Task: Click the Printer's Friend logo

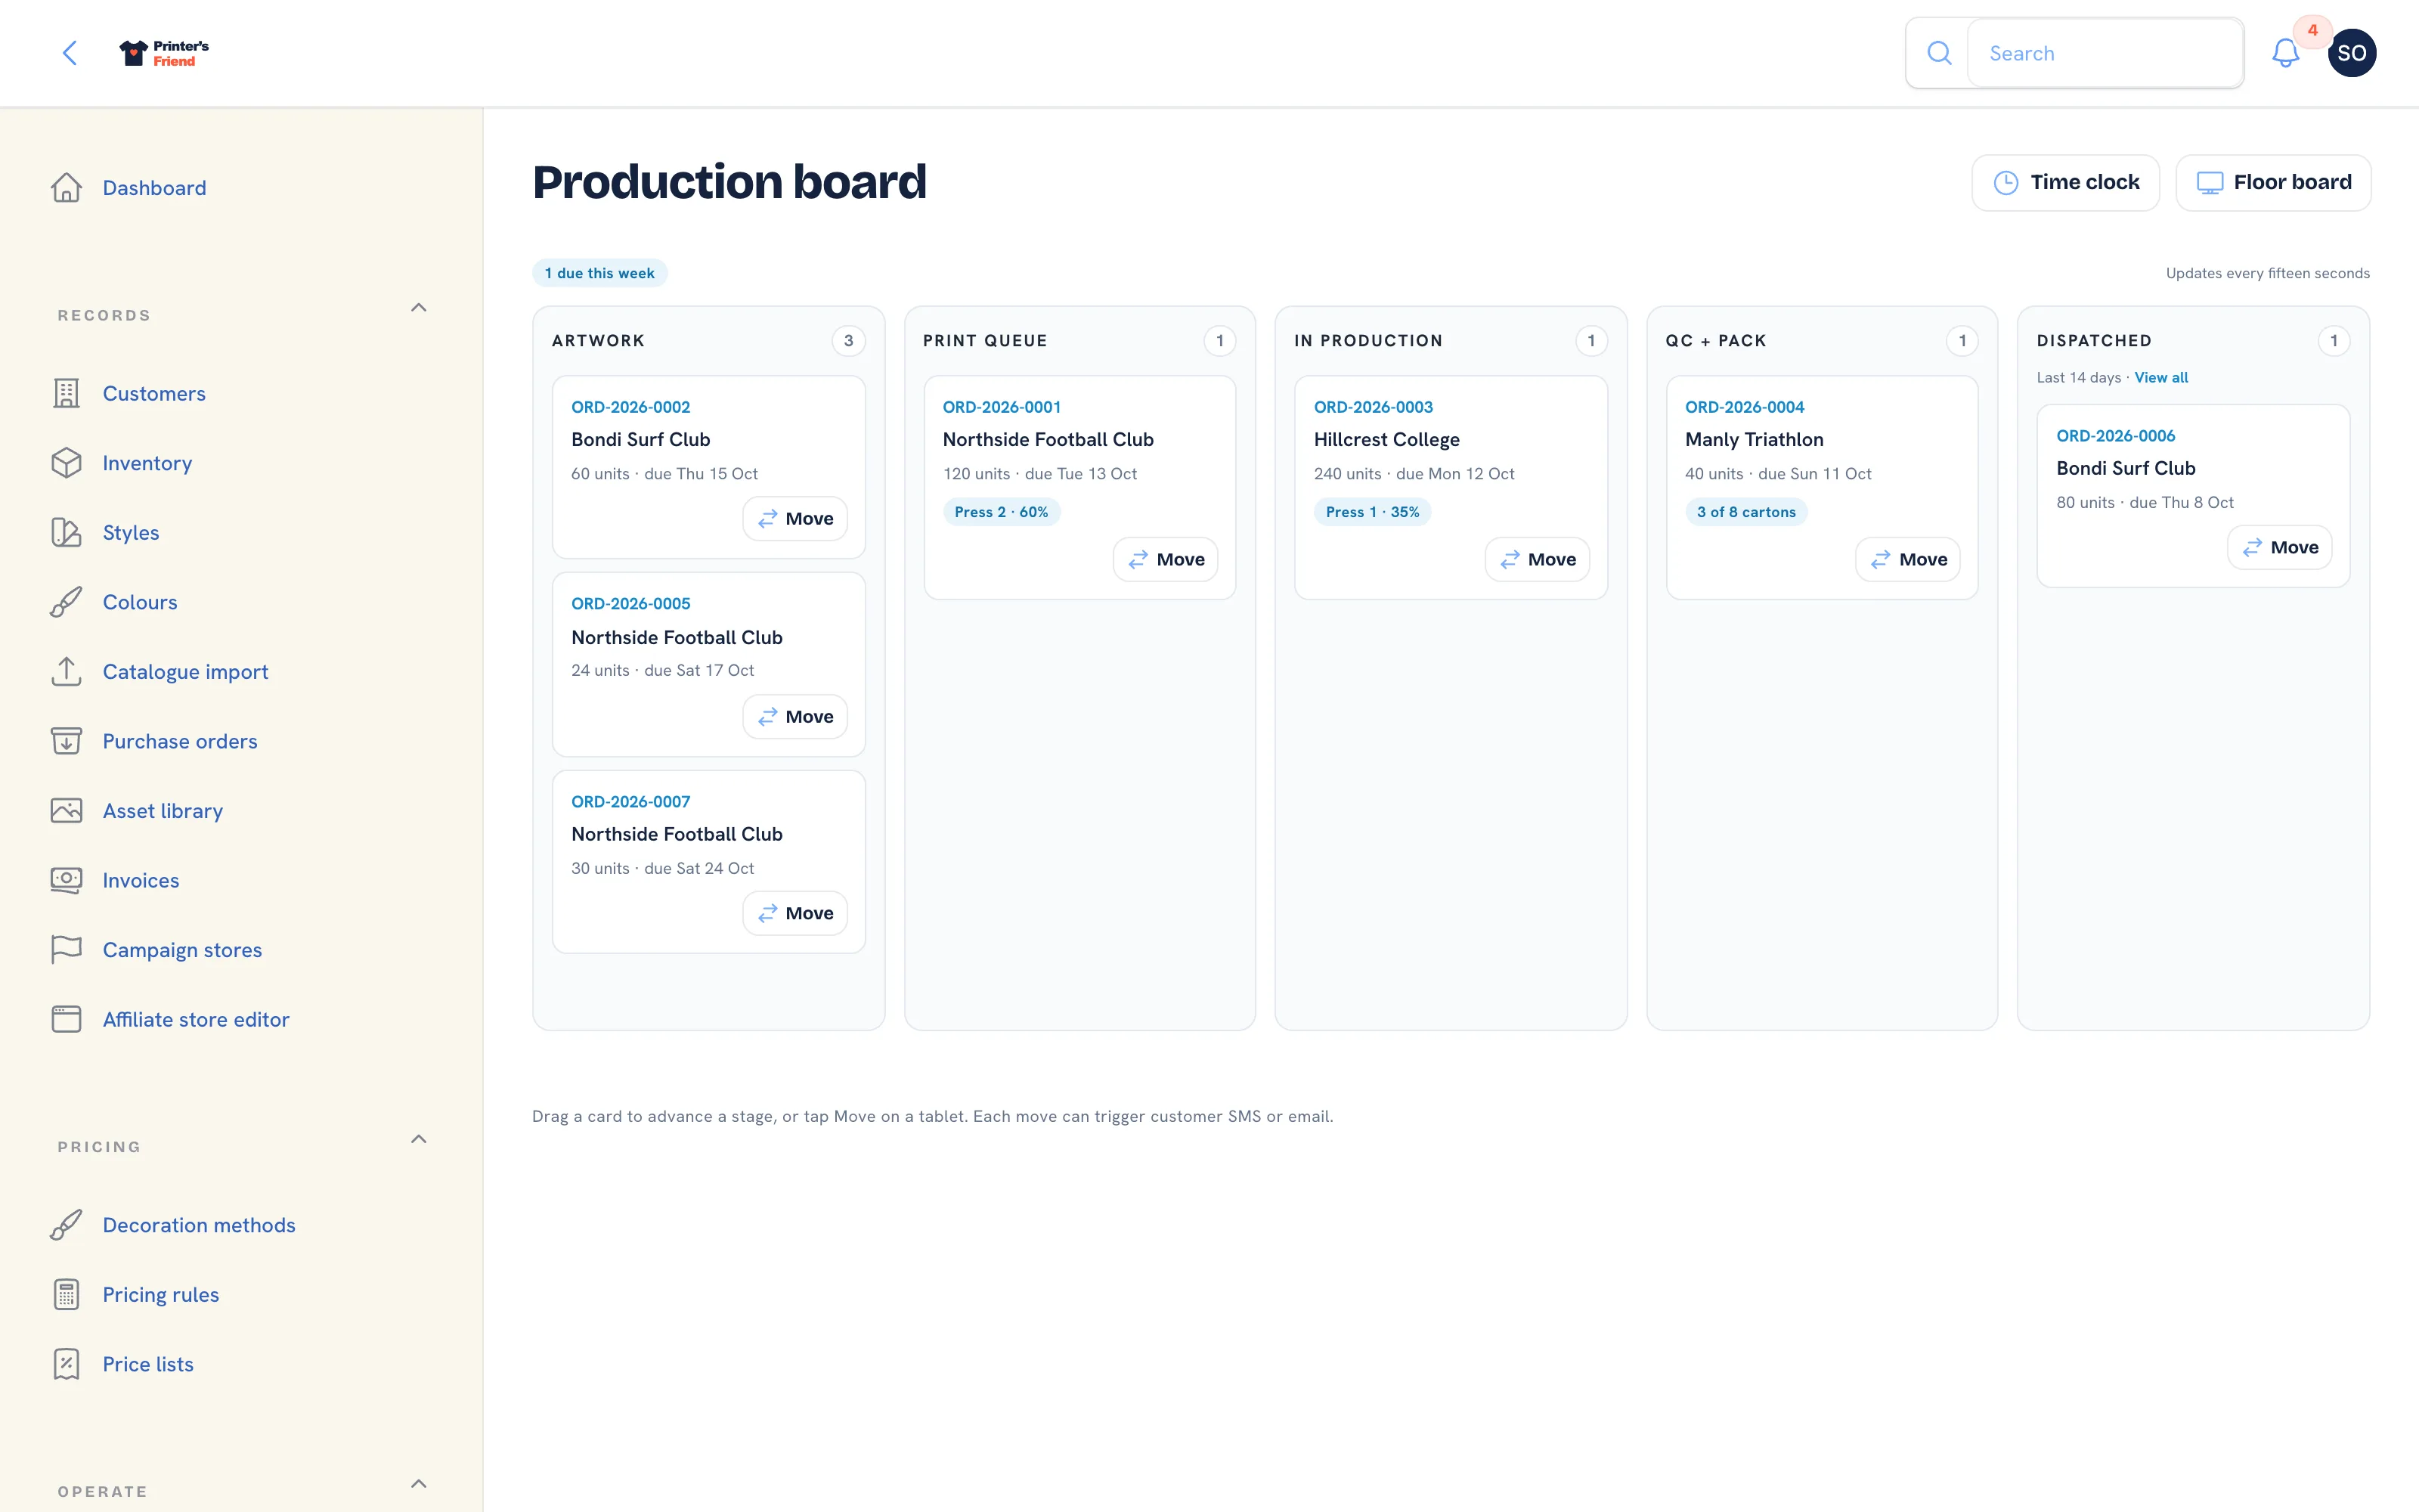Action: (164, 53)
